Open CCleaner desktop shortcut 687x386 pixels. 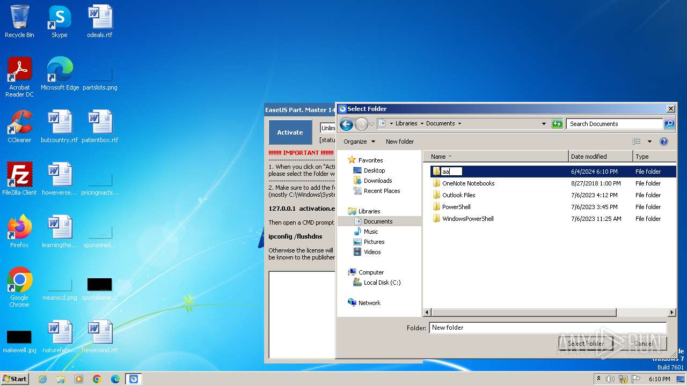click(x=19, y=127)
